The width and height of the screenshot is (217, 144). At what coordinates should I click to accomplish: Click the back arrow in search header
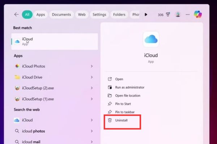[16, 14]
